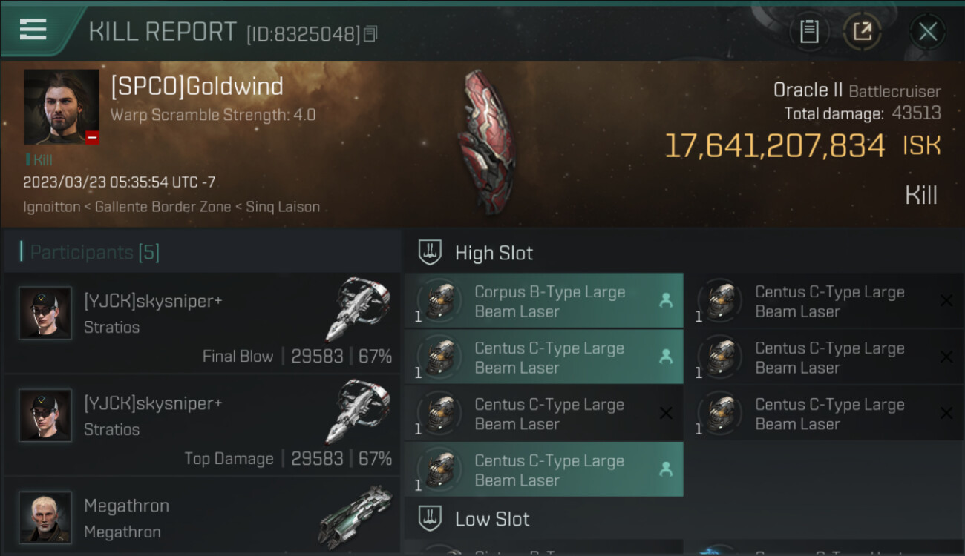Screen dimensions: 965x556
Task: Open first skysniper+ participant portrait
Action: tap(45, 313)
